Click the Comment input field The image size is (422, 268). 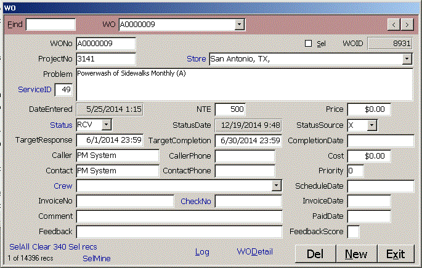pyautogui.click(x=179, y=216)
